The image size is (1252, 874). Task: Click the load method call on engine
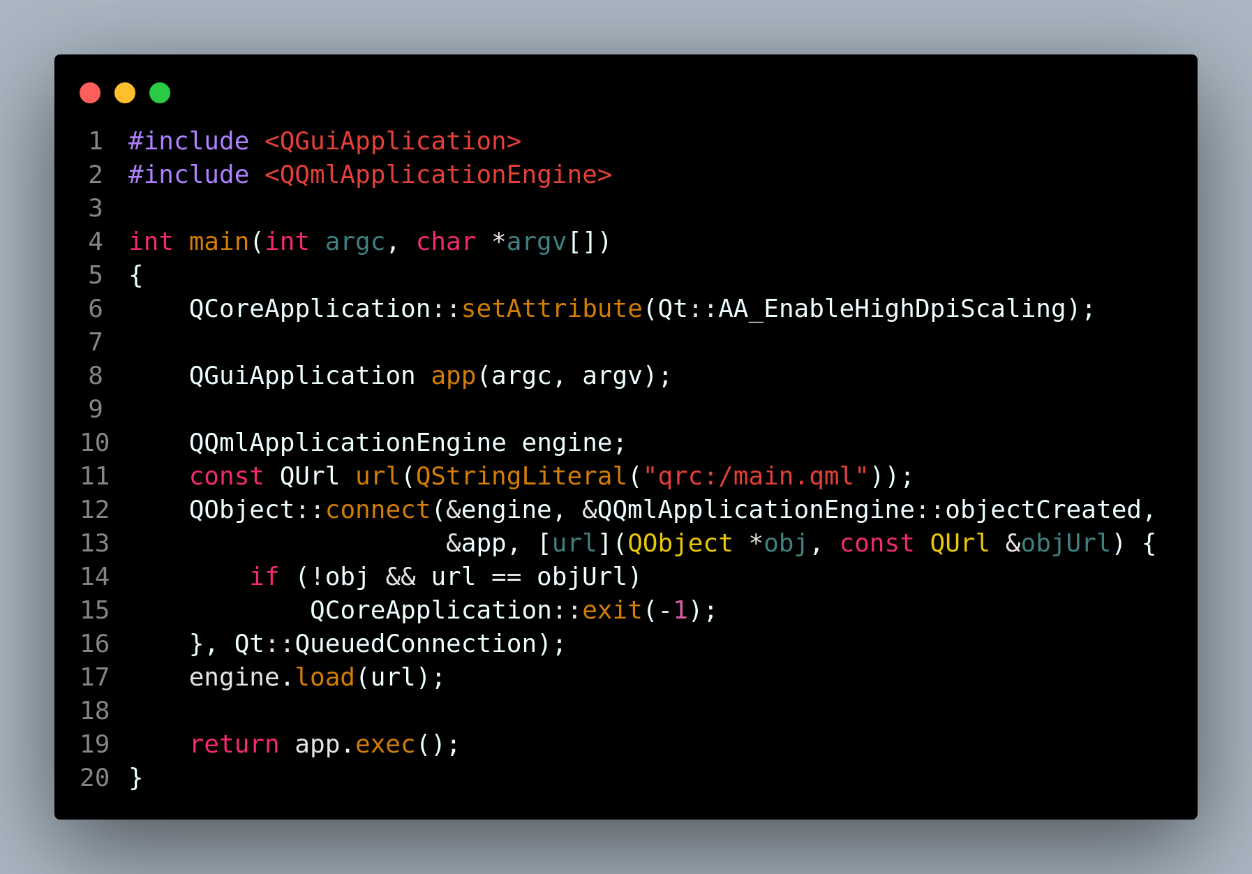click(x=325, y=676)
